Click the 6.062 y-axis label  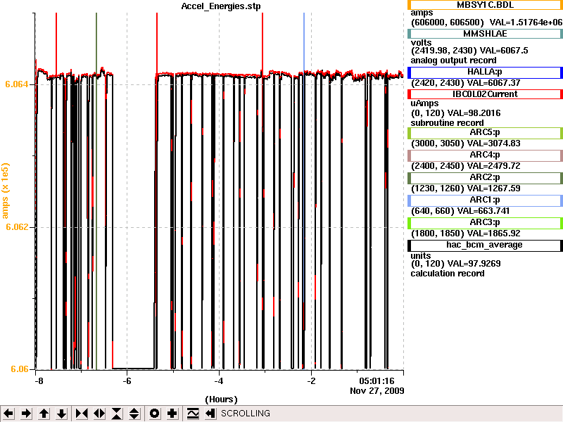[x=16, y=227]
